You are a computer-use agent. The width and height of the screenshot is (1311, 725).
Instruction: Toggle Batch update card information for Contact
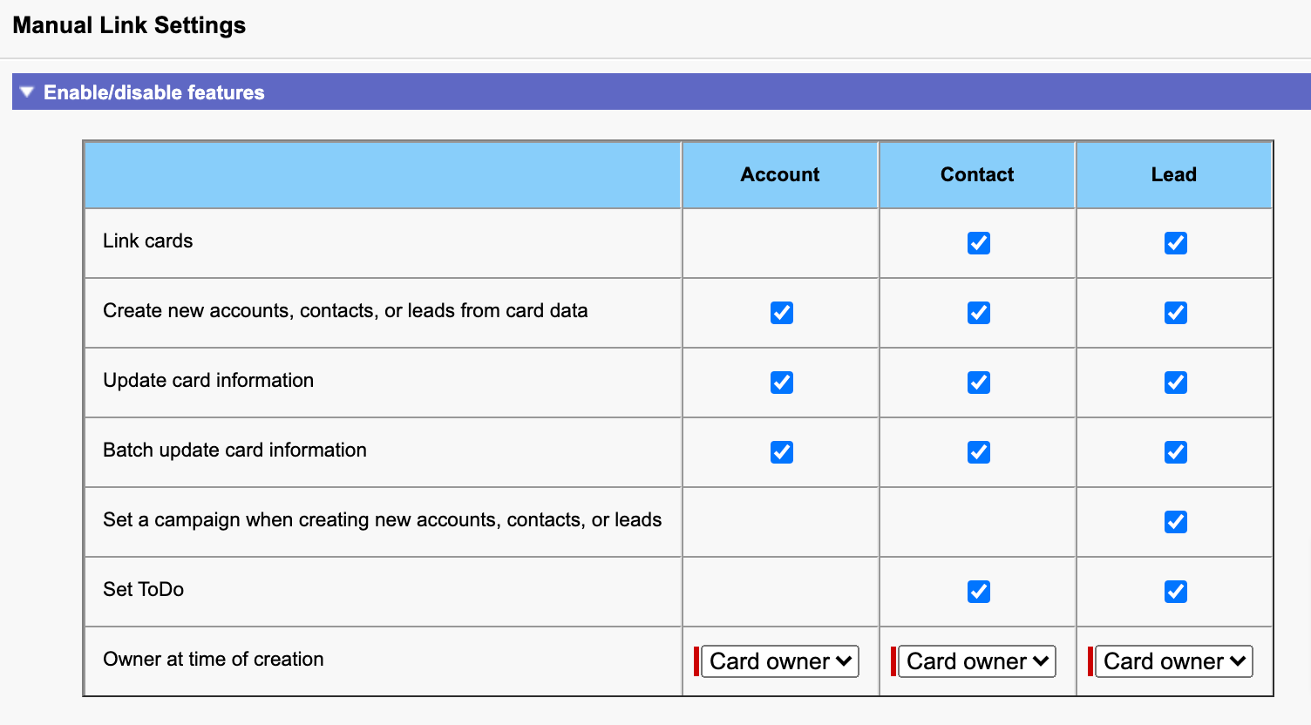coord(978,452)
